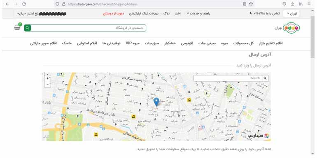Open the تهران city dropdown

[291, 14]
